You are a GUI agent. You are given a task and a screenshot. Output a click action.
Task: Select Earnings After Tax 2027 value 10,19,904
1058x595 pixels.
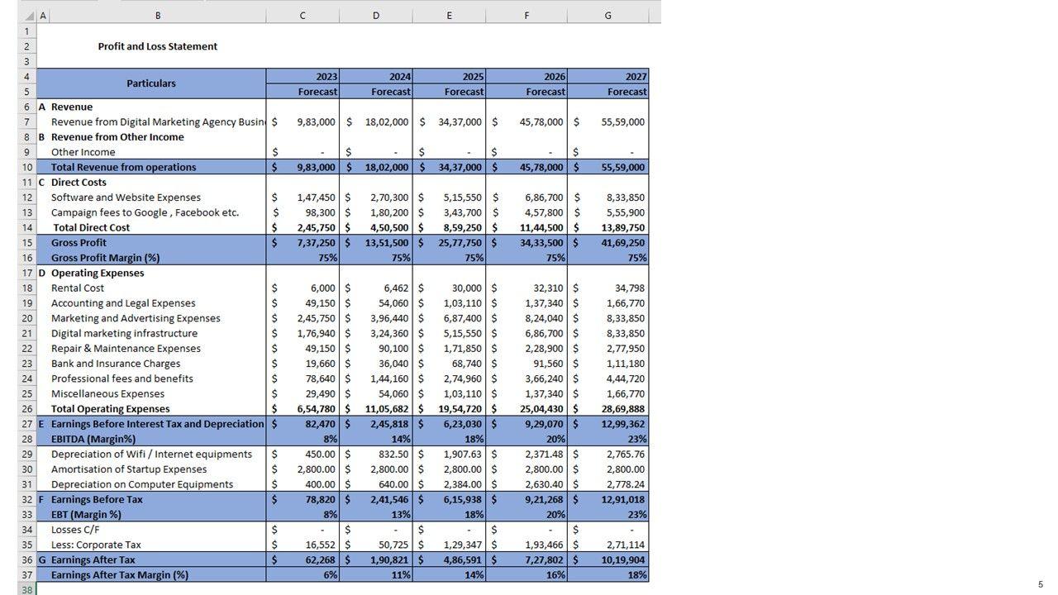(x=622, y=560)
